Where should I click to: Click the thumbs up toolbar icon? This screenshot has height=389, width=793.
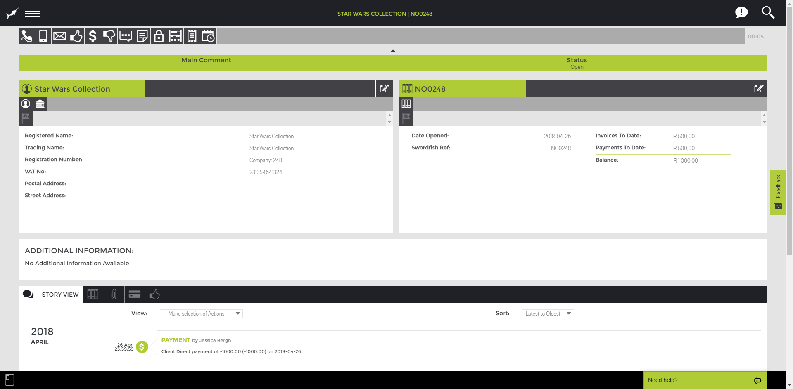click(x=76, y=36)
